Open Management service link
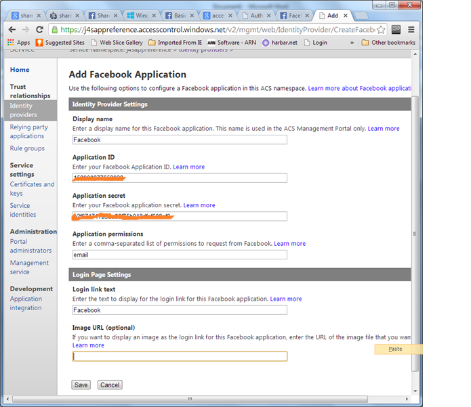The height and width of the screenshot is (407, 471). (29, 267)
